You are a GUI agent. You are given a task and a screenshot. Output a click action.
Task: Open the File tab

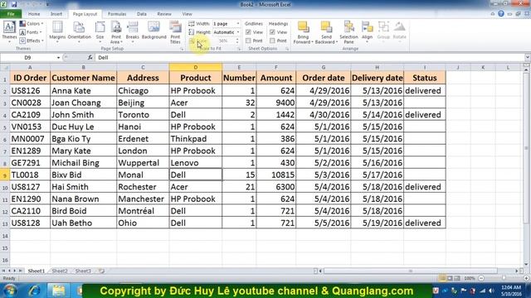11,14
